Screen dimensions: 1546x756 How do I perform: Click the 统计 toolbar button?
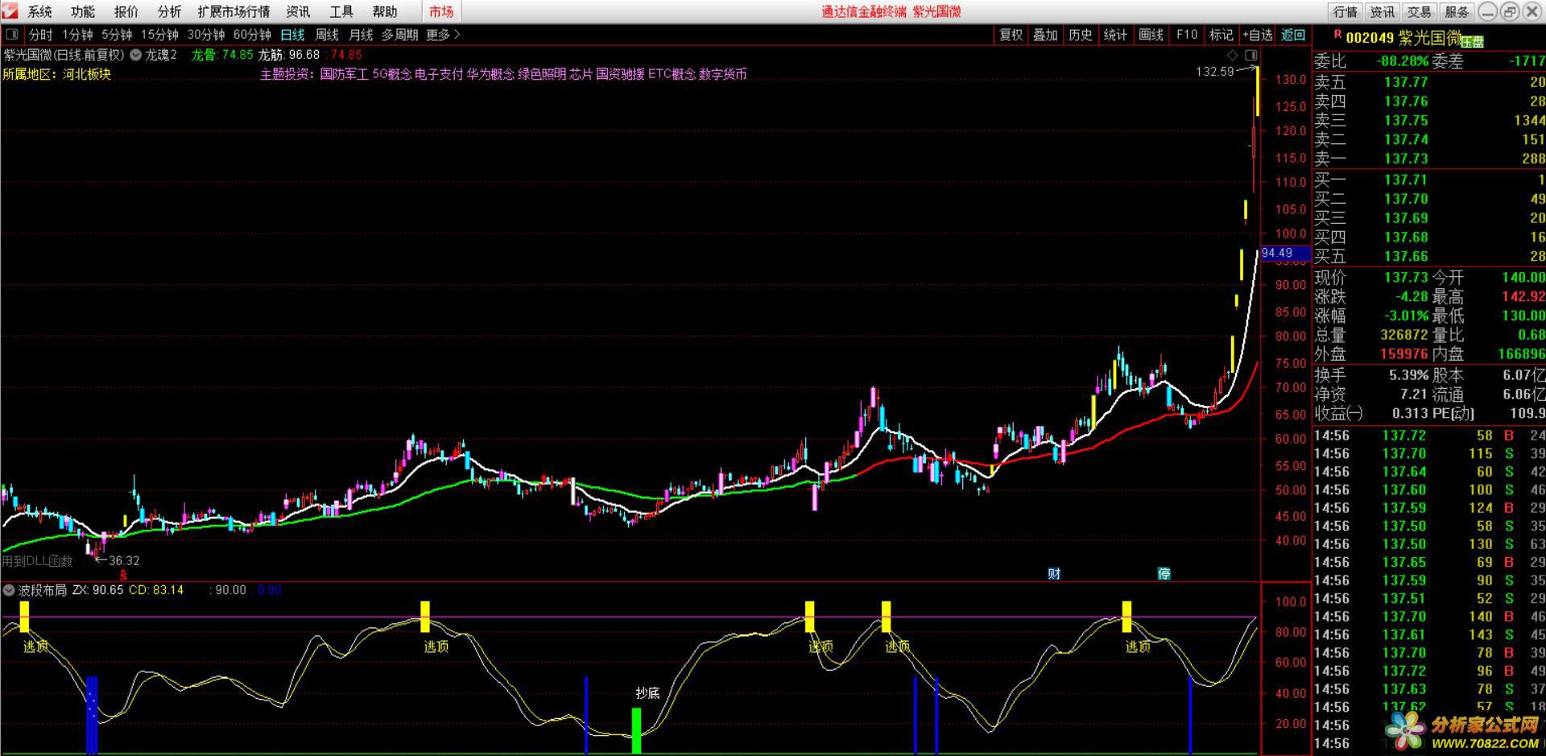coord(1115,35)
